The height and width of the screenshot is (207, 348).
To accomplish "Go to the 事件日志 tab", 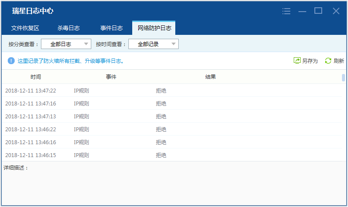I will (x=112, y=28).
